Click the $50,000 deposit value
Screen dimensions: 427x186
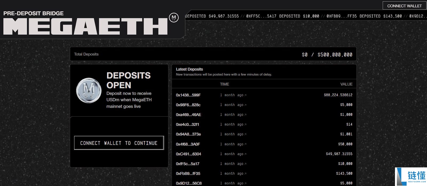click(345, 144)
